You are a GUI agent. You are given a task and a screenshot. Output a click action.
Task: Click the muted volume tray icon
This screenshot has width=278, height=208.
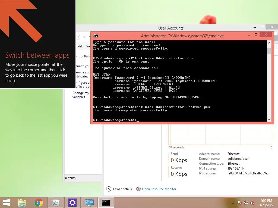coord(252,203)
